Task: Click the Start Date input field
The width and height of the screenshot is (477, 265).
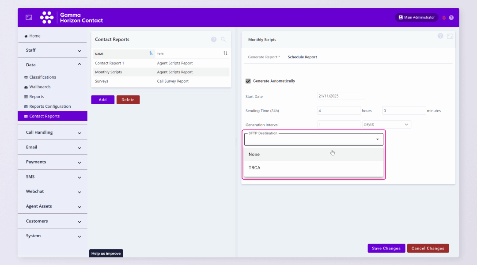Action: 341,96
